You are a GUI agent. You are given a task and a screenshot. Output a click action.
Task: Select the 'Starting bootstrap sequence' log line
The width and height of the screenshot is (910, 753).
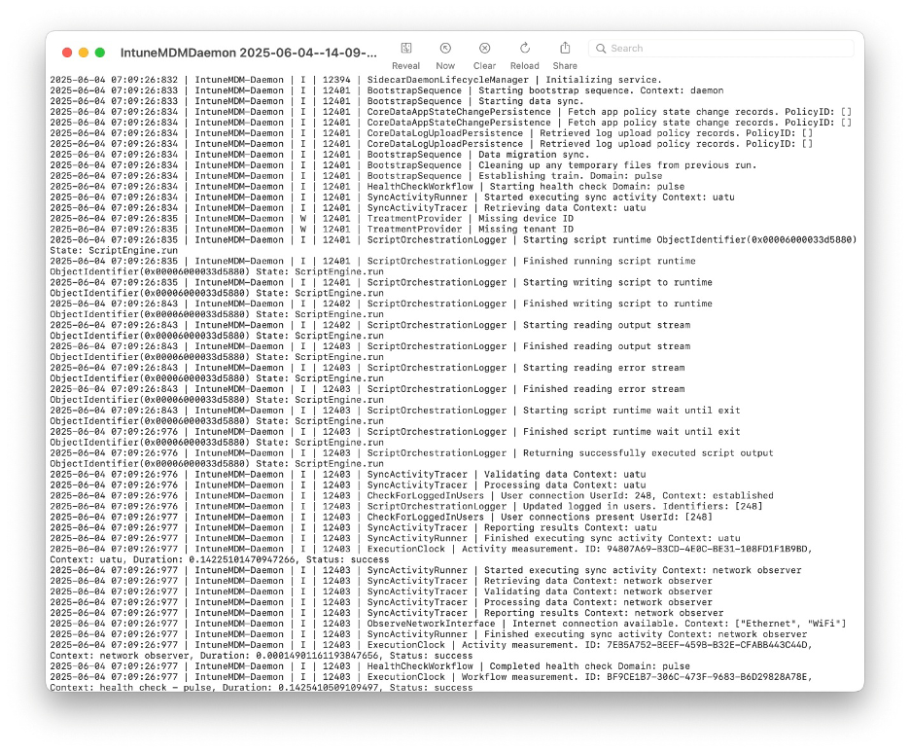[x=387, y=90]
